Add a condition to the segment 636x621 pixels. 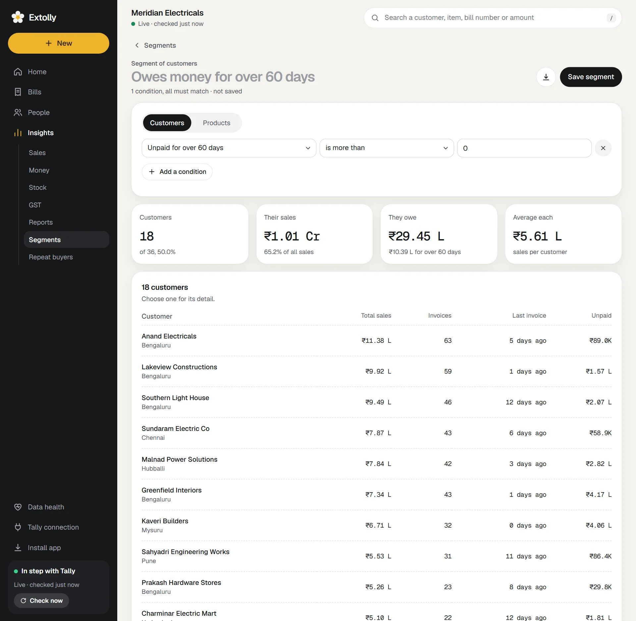(x=177, y=172)
